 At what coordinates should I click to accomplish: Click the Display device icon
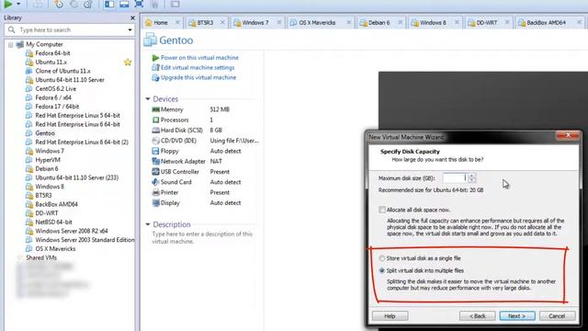tap(155, 203)
